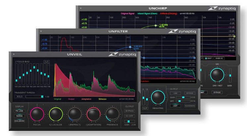Open the UNFILTER preset menu triangle
Screen dimensions: 247x136
[41, 31]
